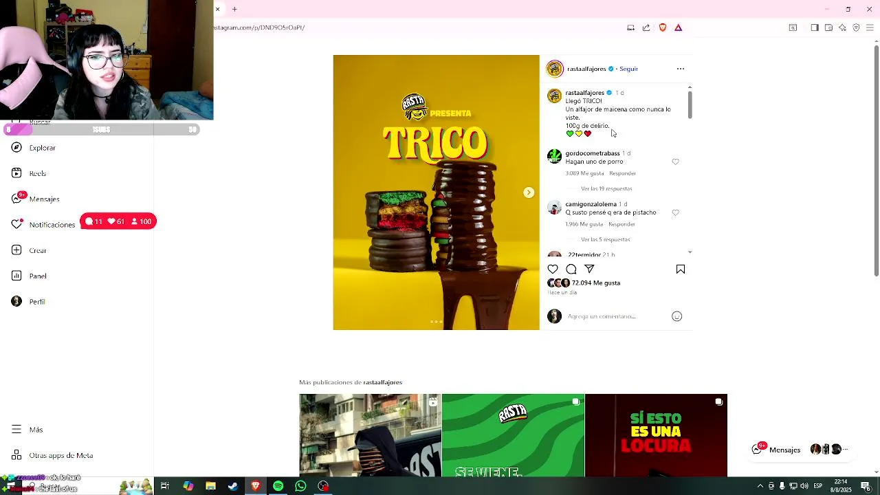Image resolution: width=880 pixels, height=495 pixels.
Task: Open Explorar in the Instagram sidebar
Action: pos(33,148)
